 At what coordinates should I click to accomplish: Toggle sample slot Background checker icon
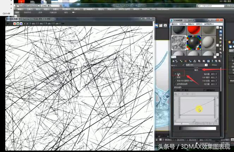point(221,35)
